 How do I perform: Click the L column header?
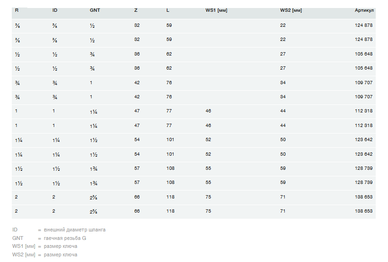168,10
